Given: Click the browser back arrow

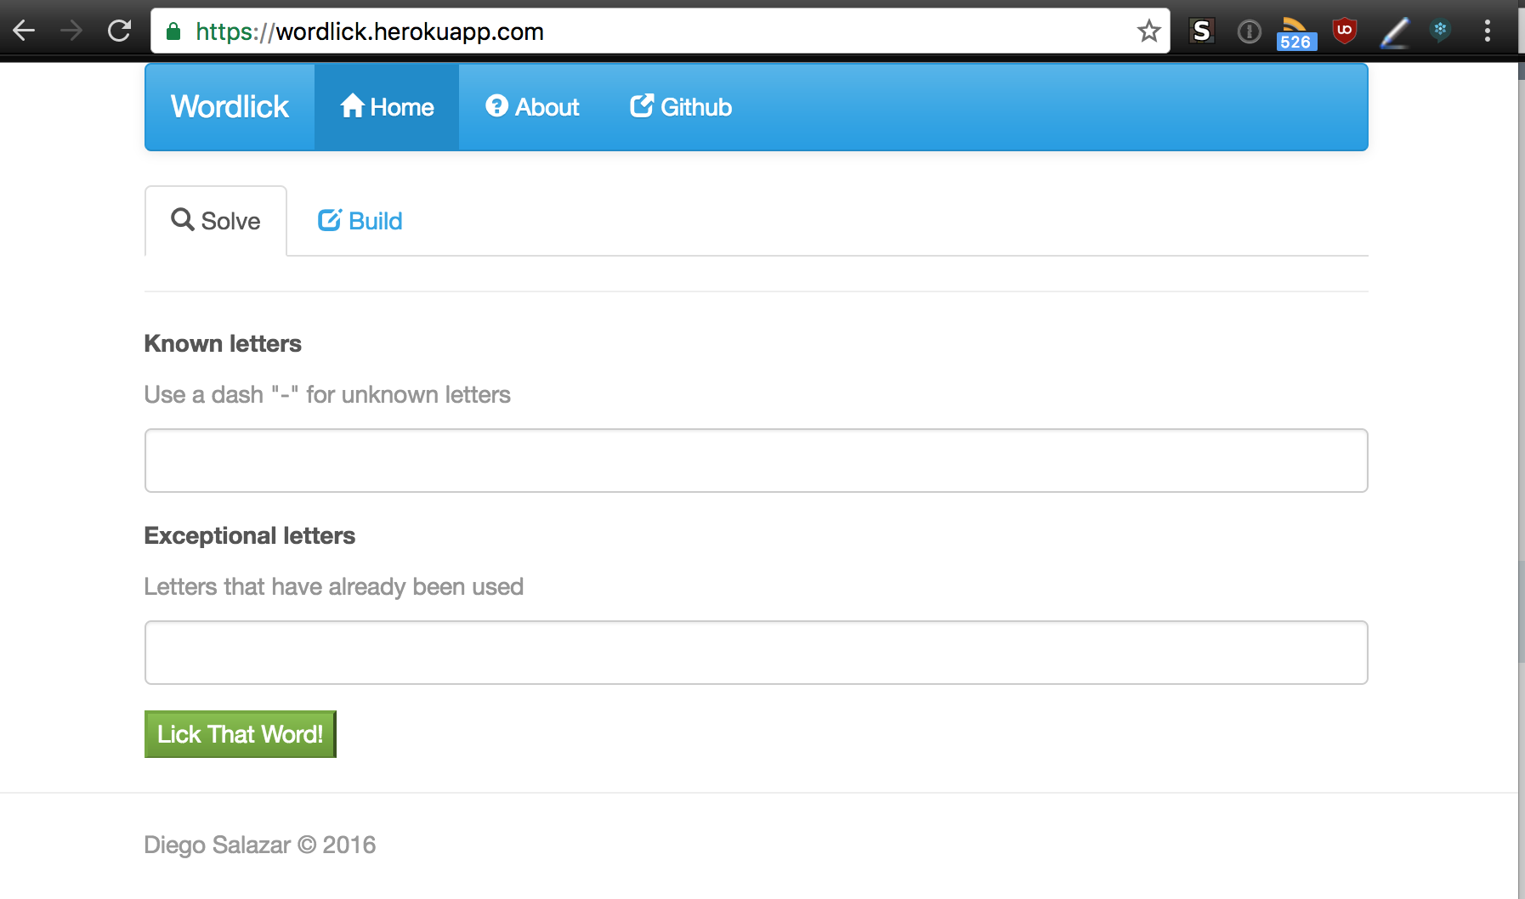Looking at the screenshot, I should [x=24, y=31].
